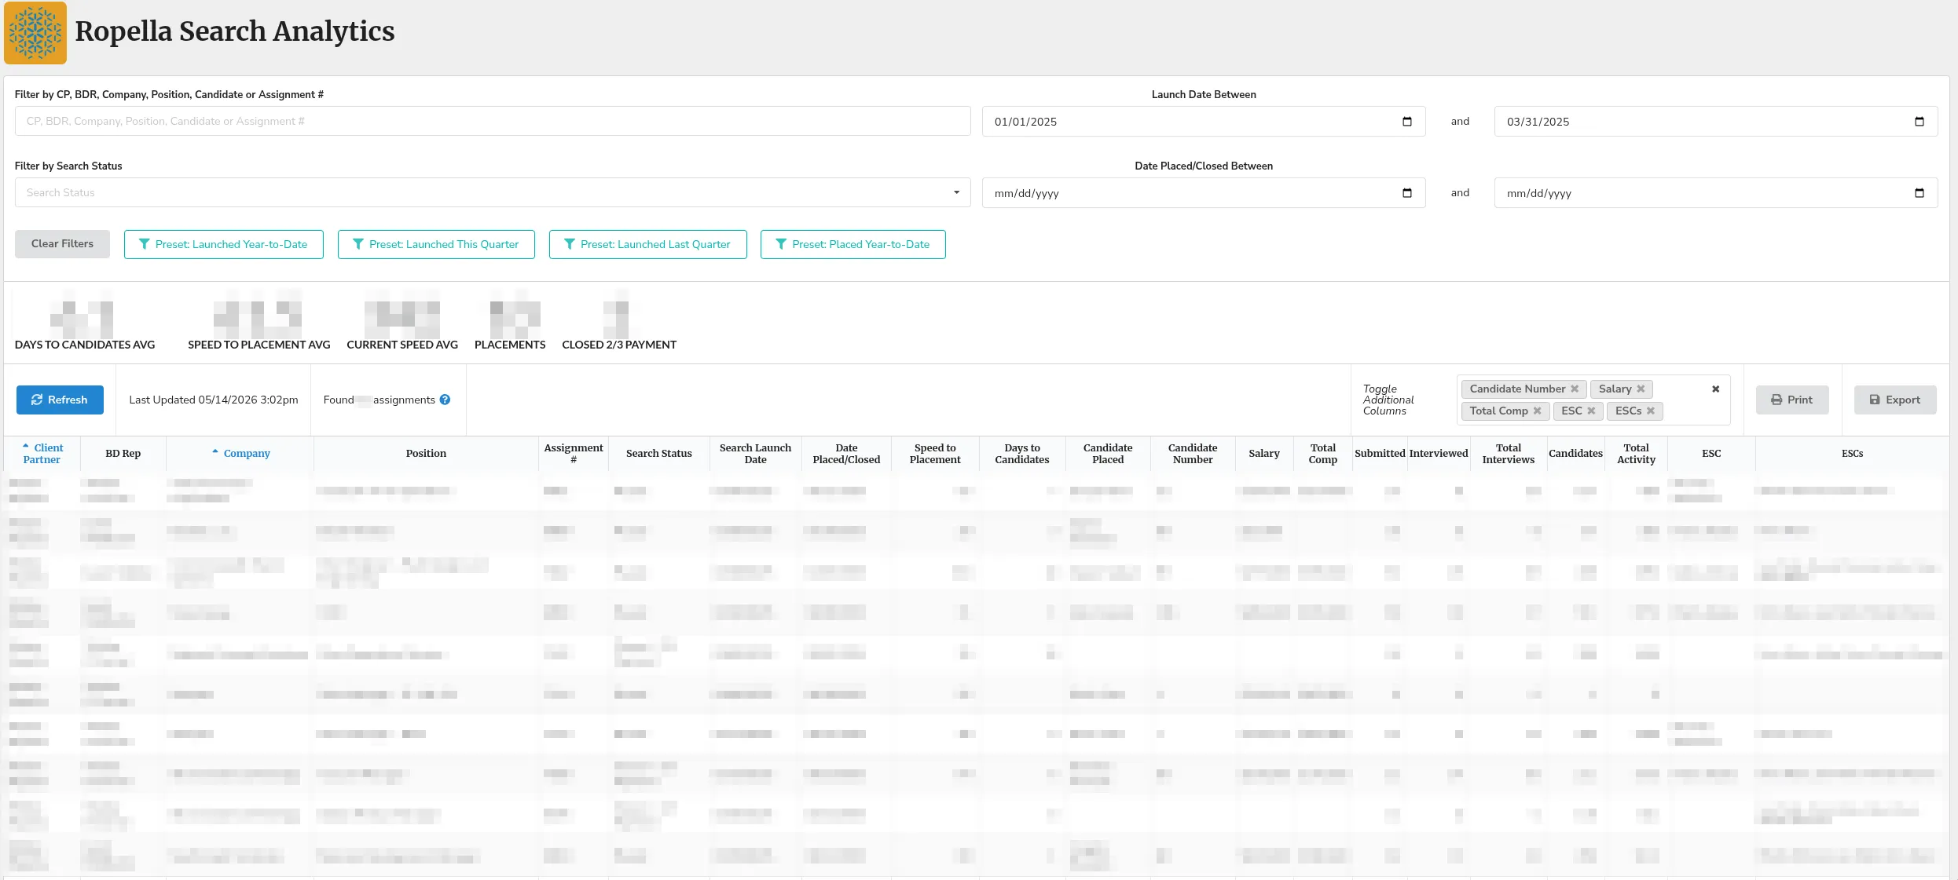Open the Search Status dropdown
Image resolution: width=1958 pixels, height=880 pixels.
pos(493,192)
